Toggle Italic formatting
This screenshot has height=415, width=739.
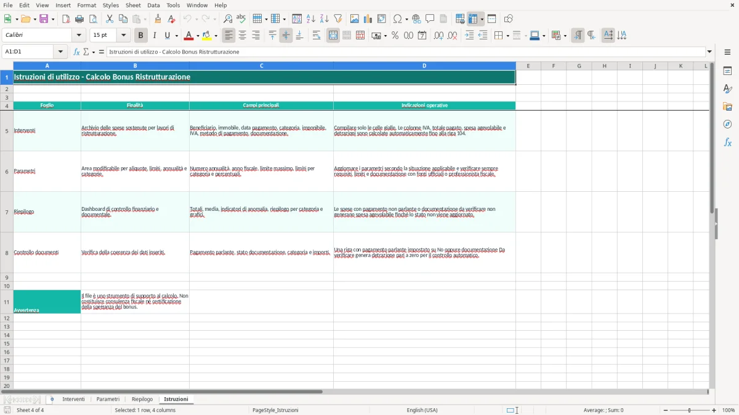[155, 36]
